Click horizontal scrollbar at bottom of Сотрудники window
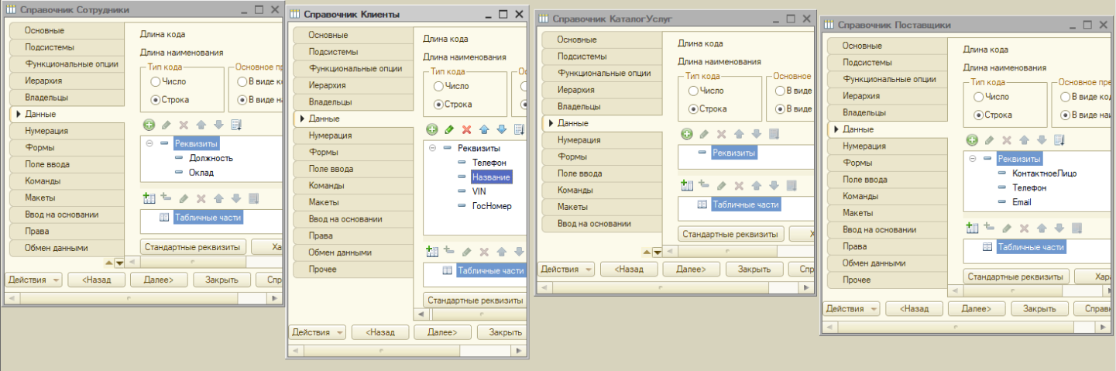Viewport: 1116px width, 371px height. pyautogui.click(x=143, y=297)
